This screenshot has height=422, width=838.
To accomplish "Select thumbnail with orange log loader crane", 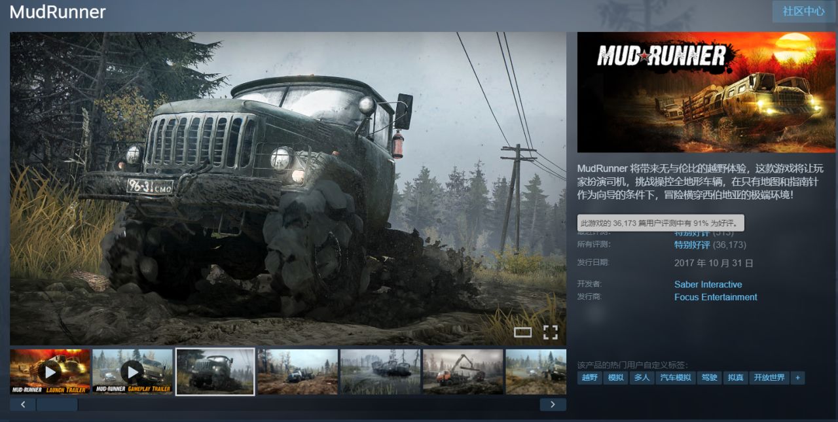I will (463, 372).
